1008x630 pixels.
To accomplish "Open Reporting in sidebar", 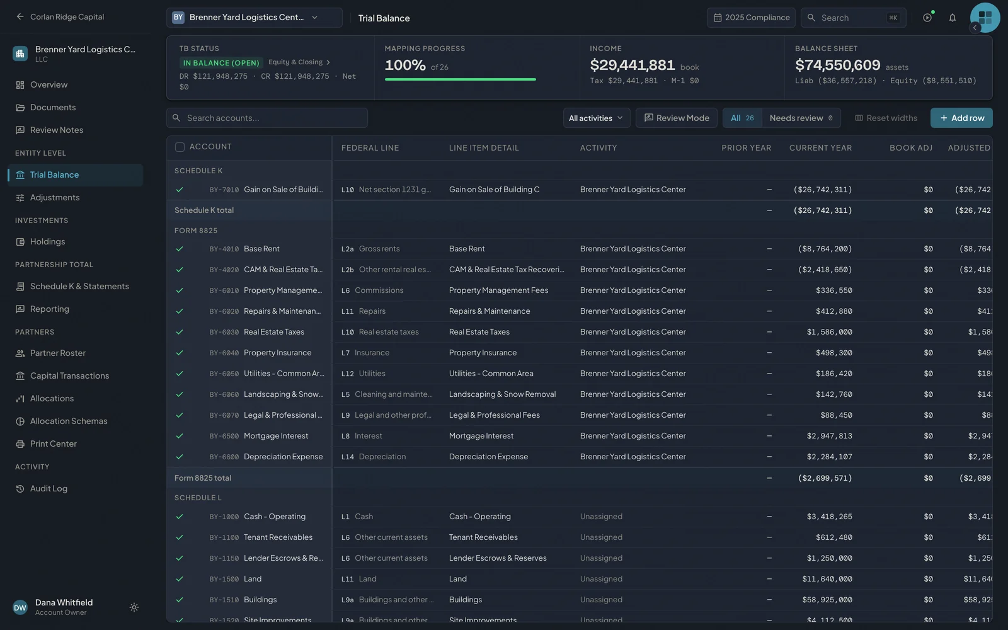I will click(76, 309).
